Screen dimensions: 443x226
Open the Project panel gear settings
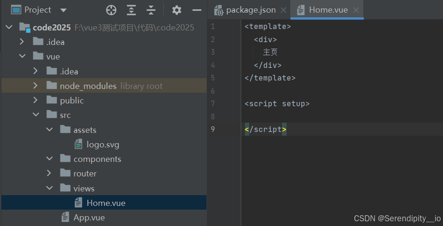click(x=177, y=10)
